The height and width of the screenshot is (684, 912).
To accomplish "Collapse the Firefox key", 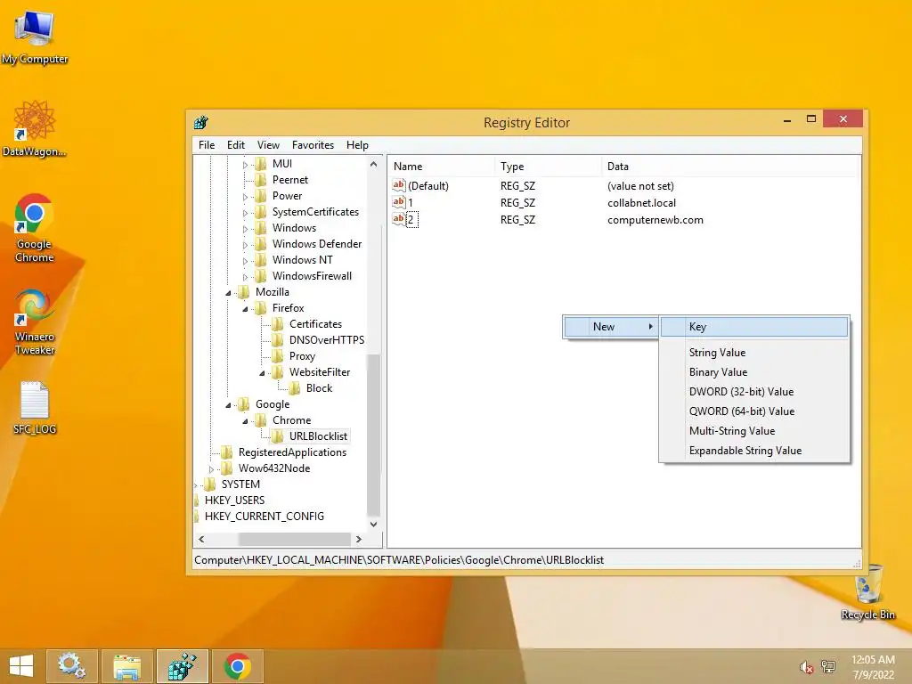I will click(245, 309).
